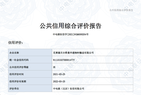Select the 评价单位 label cell
Image resolution: width=141 pixels, height=95 pixels.
[30, 88]
